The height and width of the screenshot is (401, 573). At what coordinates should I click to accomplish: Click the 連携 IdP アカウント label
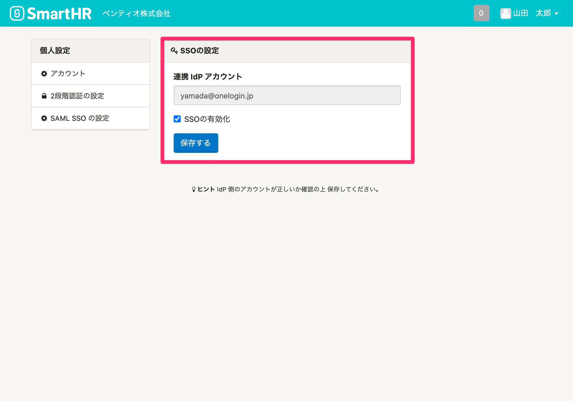tap(208, 77)
